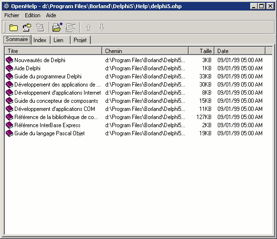Click the move up arrow toolbar icon
The image size is (277, 239).
click(x=88, y=27)
